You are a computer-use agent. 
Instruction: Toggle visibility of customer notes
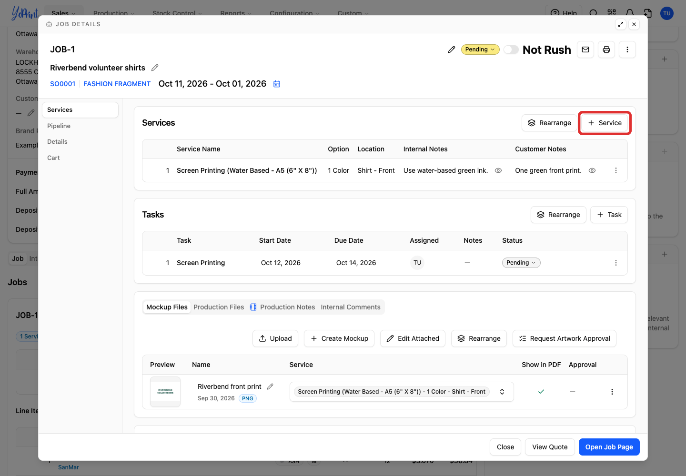[x=592, y=170]
